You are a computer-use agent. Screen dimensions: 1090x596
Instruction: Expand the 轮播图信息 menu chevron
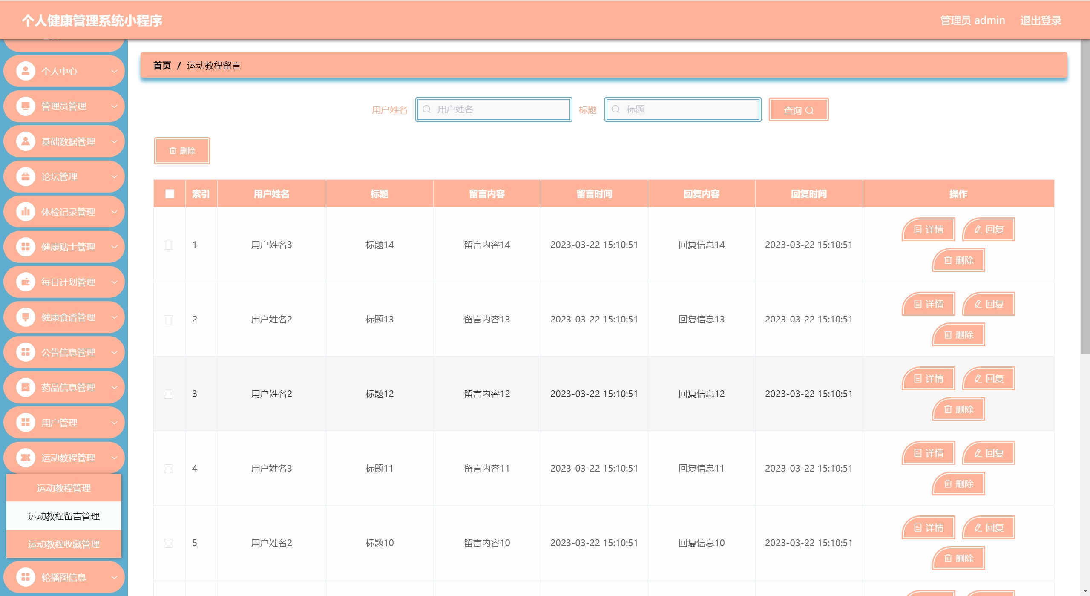[114, 577]
